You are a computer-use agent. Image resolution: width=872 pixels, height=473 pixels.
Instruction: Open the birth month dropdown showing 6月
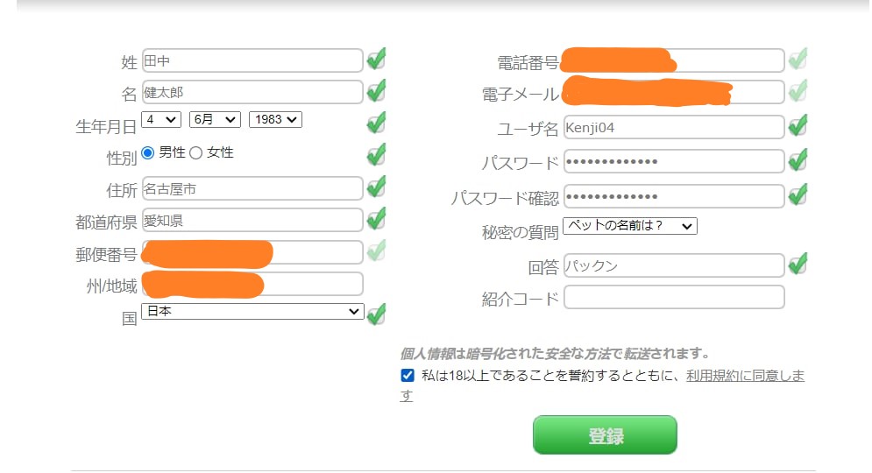point(216,119)
